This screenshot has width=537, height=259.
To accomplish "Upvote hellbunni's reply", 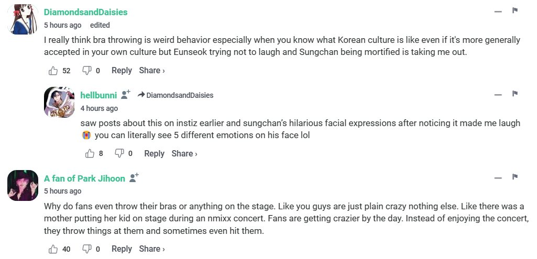I will point(90,154).
